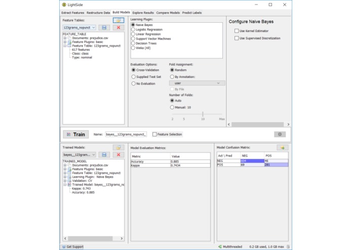
Task: Select Manual number of folds
Action: click(x=172, y=107)
